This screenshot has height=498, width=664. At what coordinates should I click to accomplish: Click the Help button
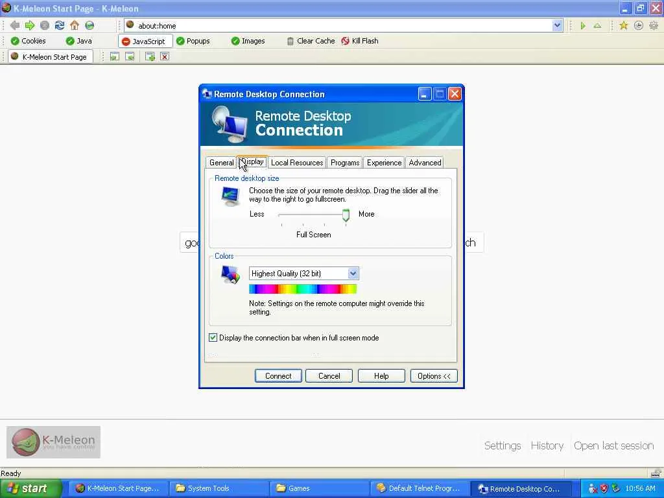point(381,375)
